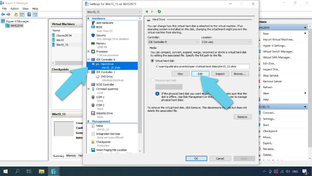Image resolution: width=312 pixels, height=176 pixels.
Task: Click the Remove button
Action: 242,117
